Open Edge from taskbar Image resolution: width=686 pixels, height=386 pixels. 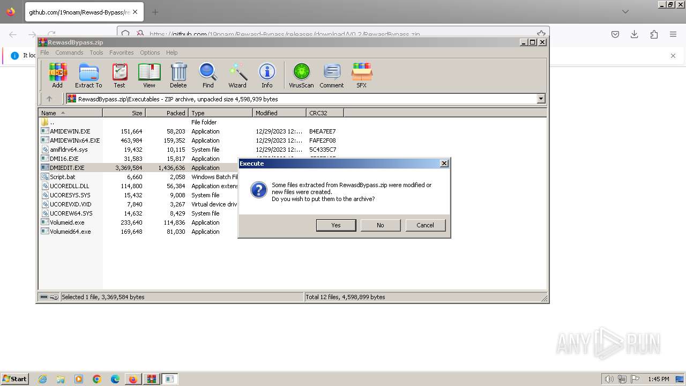click(x=115, y=379)
